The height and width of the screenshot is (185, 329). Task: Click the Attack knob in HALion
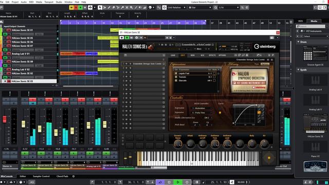[190, 143]
